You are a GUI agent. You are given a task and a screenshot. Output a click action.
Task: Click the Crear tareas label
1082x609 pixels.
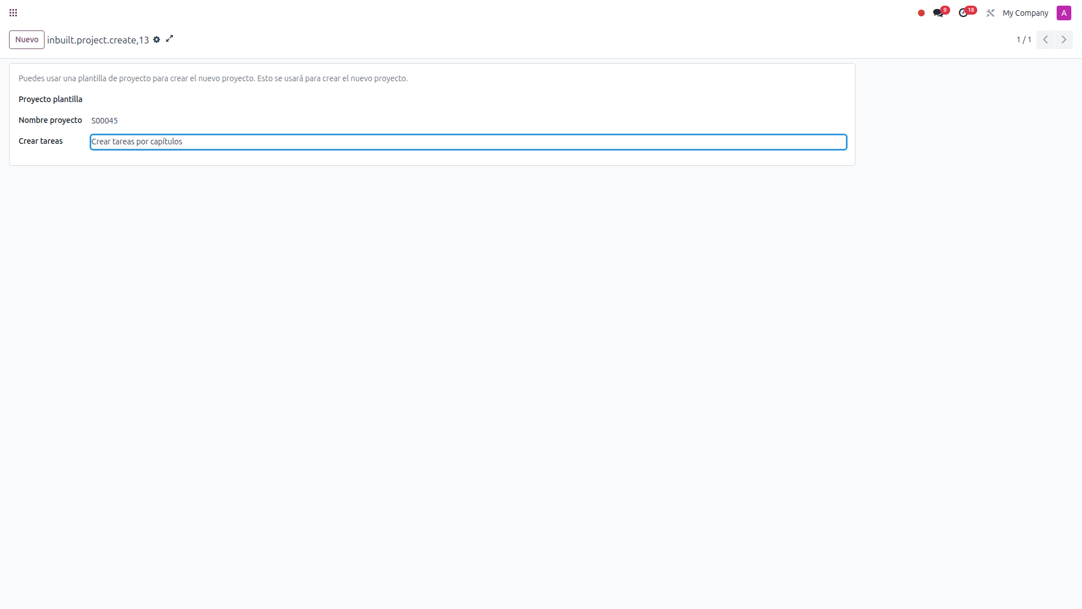coord(41,141)
